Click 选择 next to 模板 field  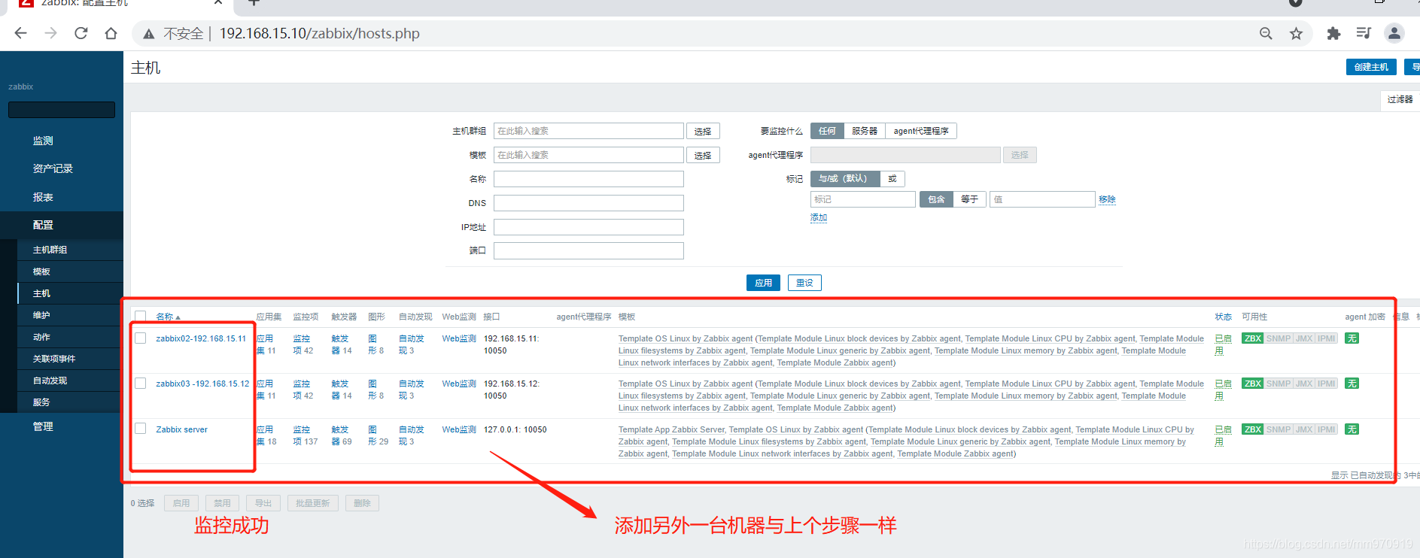(703, 155)
